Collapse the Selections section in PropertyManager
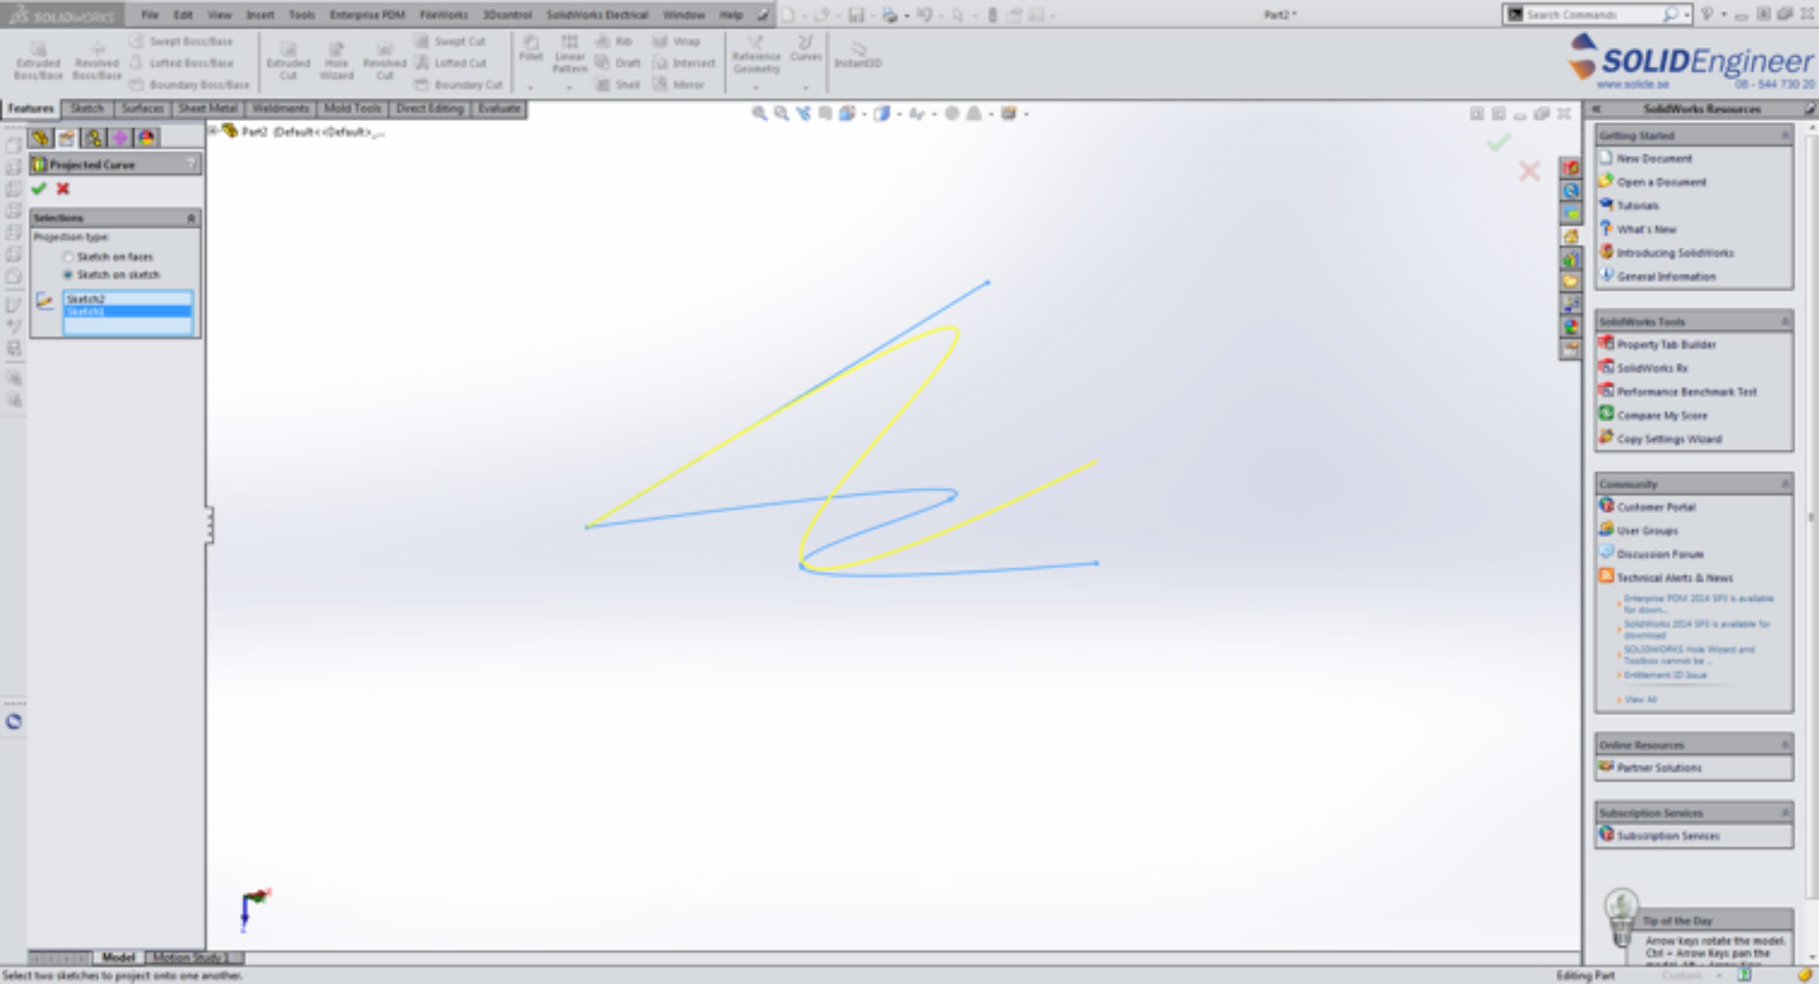 (x=191, y=218)
